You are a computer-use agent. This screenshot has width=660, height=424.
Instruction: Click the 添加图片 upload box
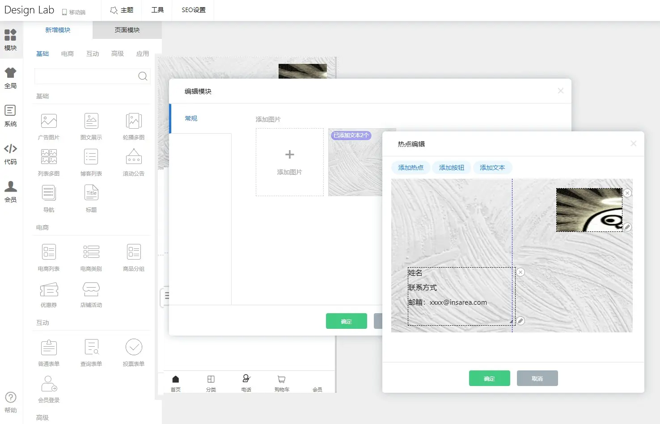pyautogui.click(x=290, y=162)
